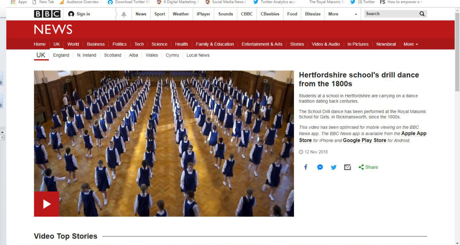460x245 pixels.
Task: Share the article on Facebook
Action: coord(305,167)
